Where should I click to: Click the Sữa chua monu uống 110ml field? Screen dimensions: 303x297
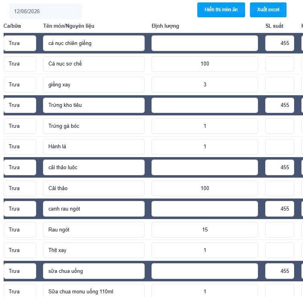coord(94,291)
